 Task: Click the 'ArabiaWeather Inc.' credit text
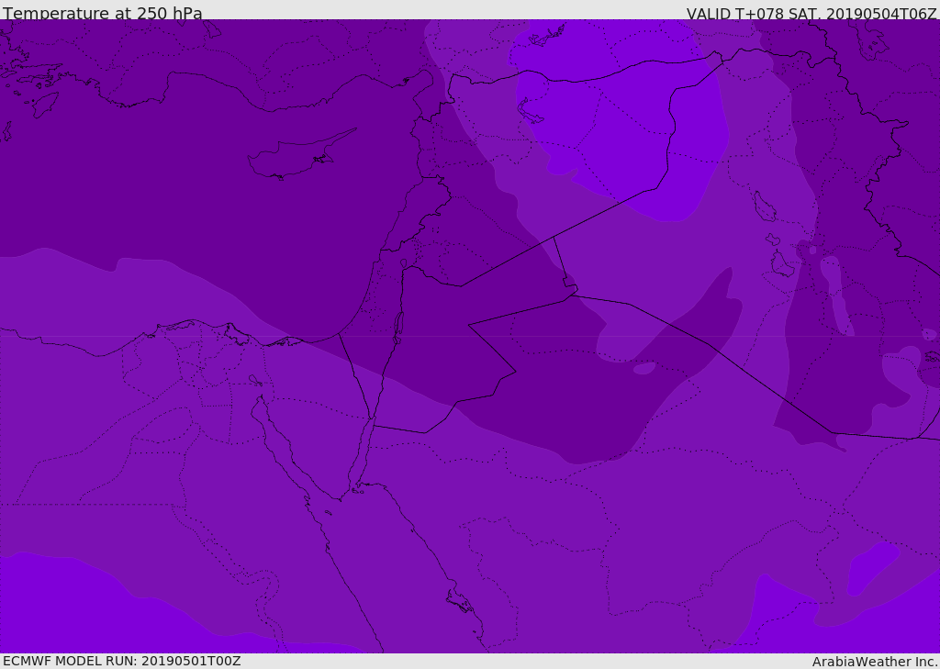[x=874, y=662]
